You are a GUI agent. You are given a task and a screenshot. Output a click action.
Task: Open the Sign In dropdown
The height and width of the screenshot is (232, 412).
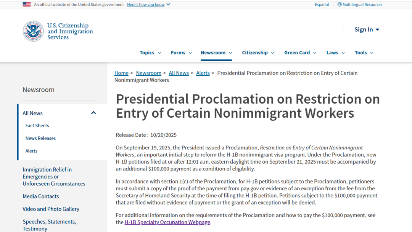[x=367, y=29]
